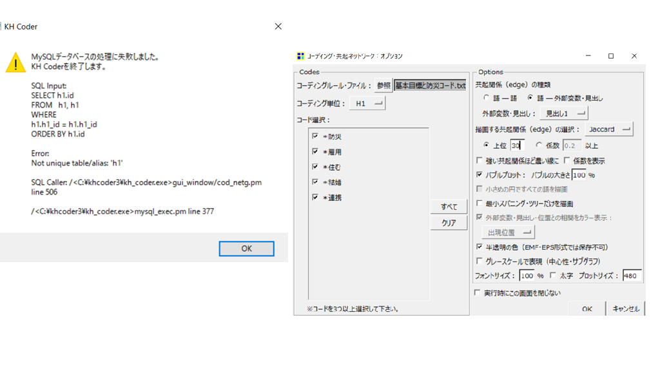Viewport: 660px width, 371px height.
Task: Click OK in the KH Coder error dialog
Action: click(246, 249)
